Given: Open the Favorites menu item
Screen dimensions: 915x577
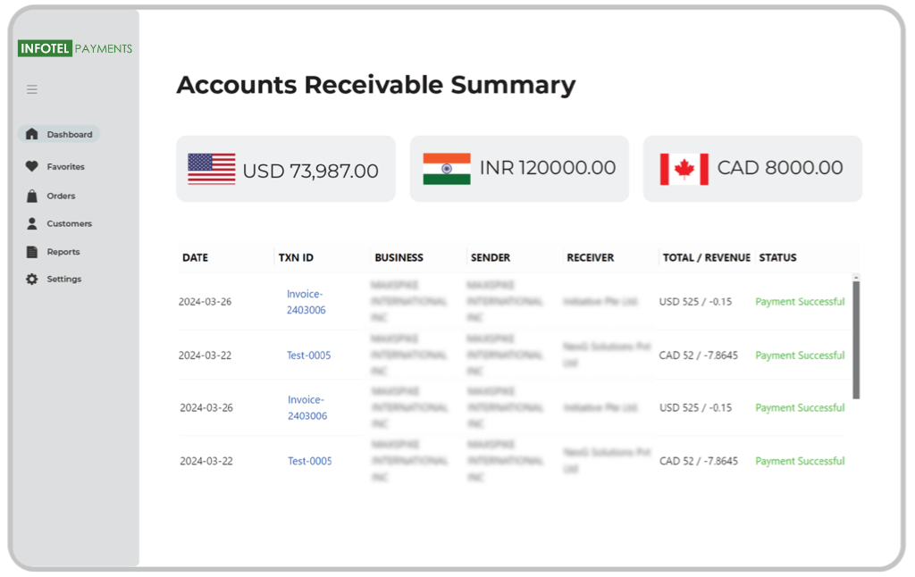Looking at the screenshot, I should pos(65,167).
